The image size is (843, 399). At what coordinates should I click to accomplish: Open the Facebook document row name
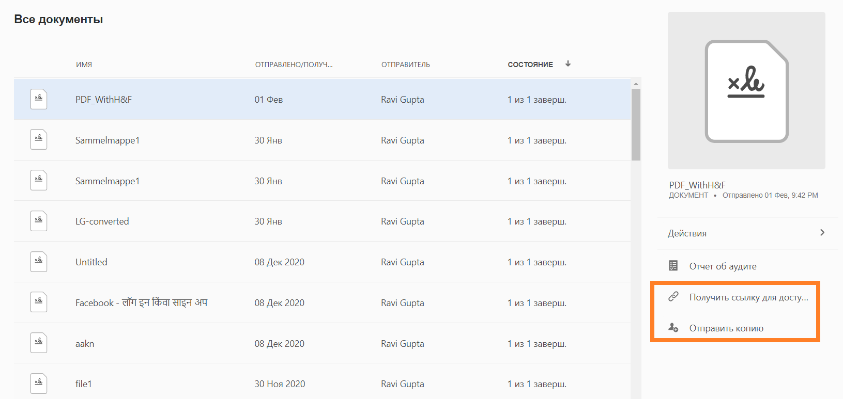pos(141,303)
